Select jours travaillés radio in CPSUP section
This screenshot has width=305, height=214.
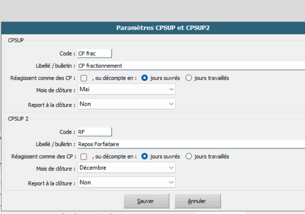tap(189, 78)
